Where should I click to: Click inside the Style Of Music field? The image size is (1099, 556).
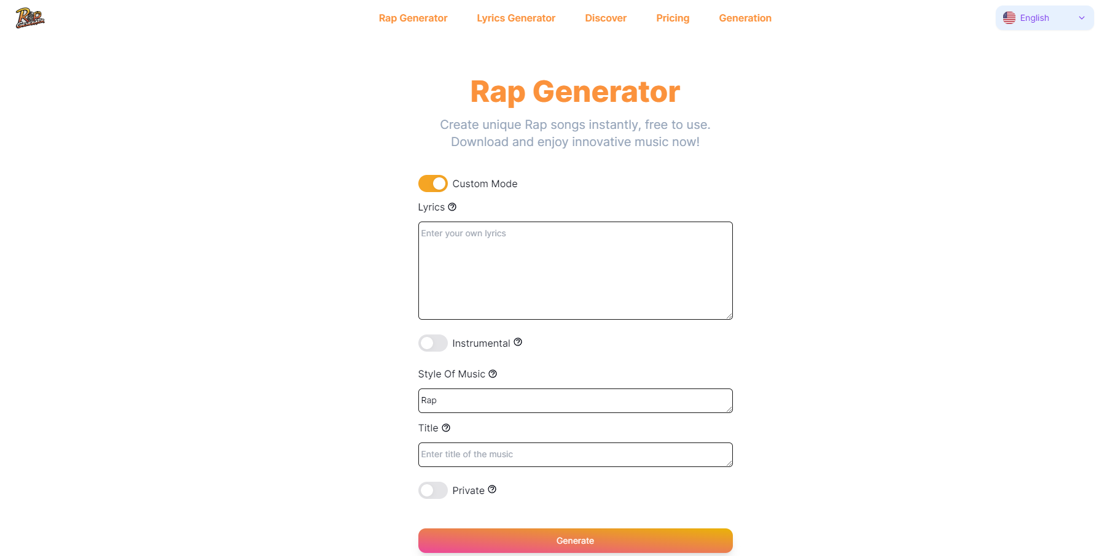coord(575,400)
